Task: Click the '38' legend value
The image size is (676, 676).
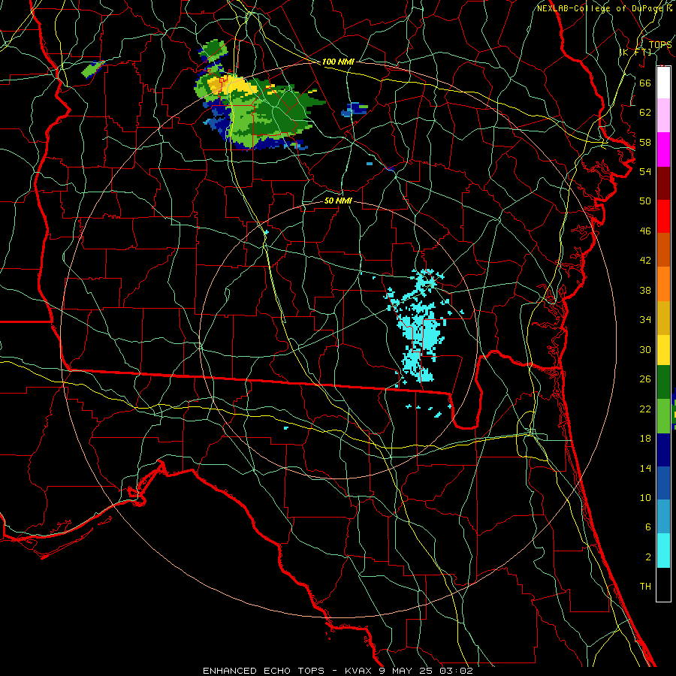Action: [x=645, y=290]
